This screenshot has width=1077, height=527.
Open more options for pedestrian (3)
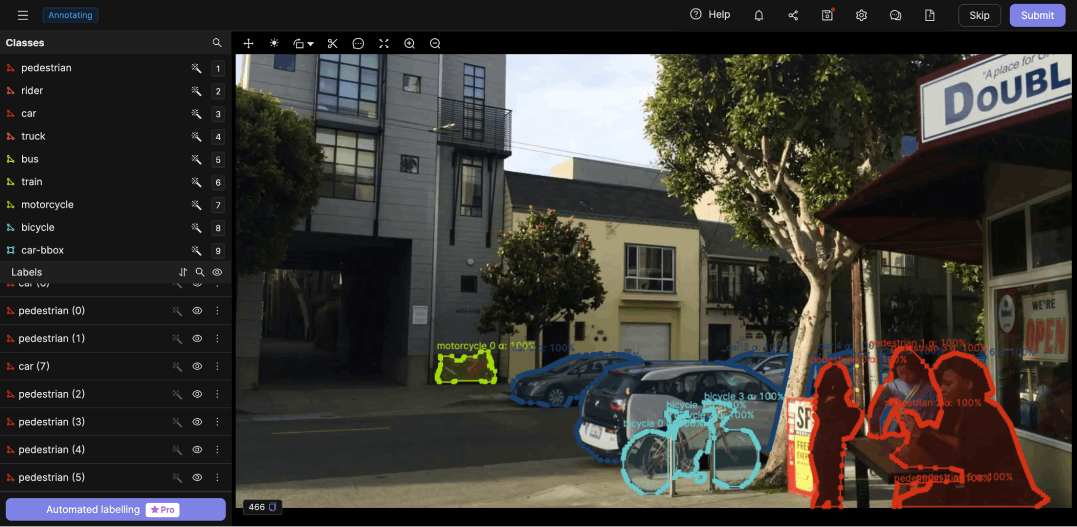coord(217,422)
